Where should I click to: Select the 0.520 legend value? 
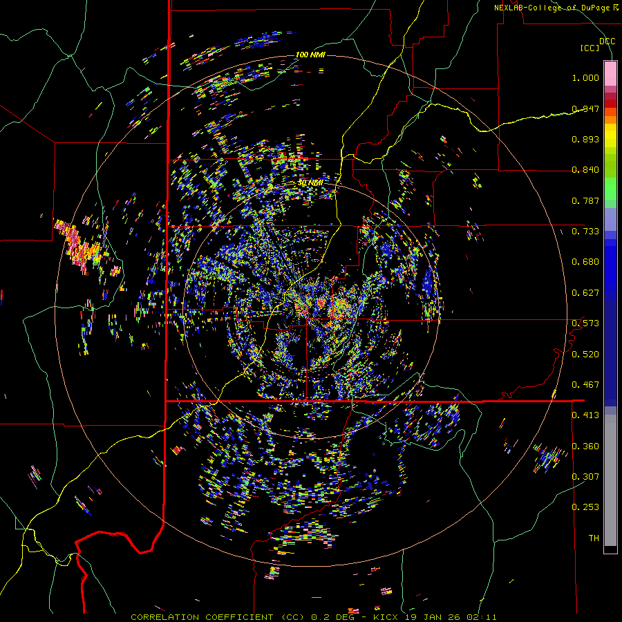(585, 355)
